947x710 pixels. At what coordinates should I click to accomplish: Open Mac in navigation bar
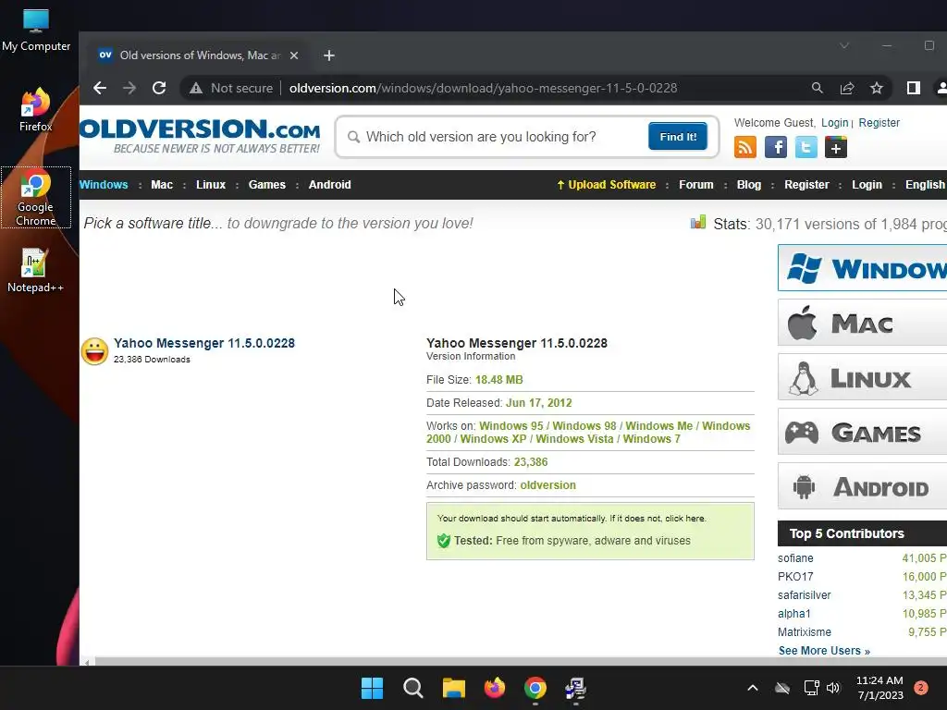[x=162, y=185]
